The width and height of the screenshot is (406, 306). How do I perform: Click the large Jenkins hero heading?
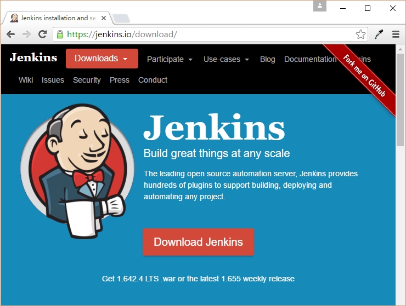pos(214,127)
